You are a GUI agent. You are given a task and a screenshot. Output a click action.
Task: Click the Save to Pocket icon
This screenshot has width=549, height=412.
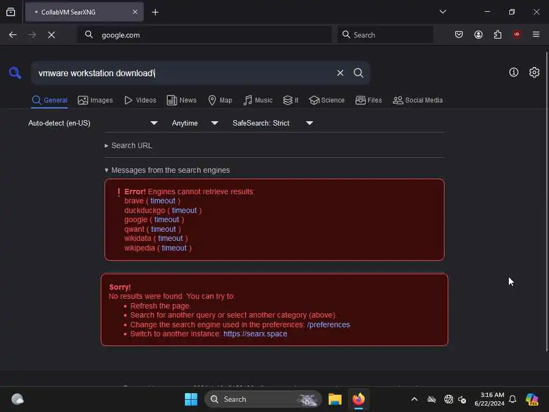(459, 34)
